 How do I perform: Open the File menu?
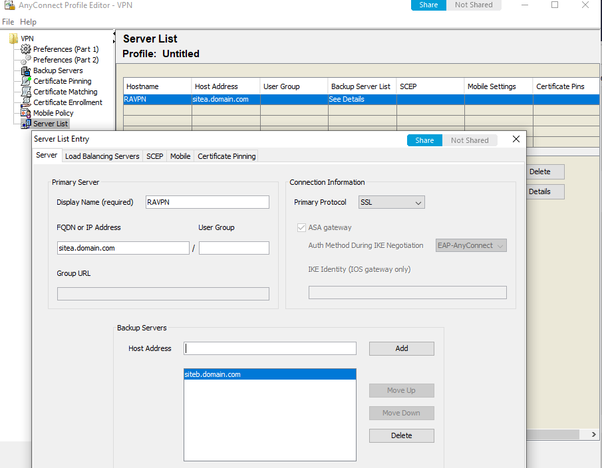[x=8, y=22]
